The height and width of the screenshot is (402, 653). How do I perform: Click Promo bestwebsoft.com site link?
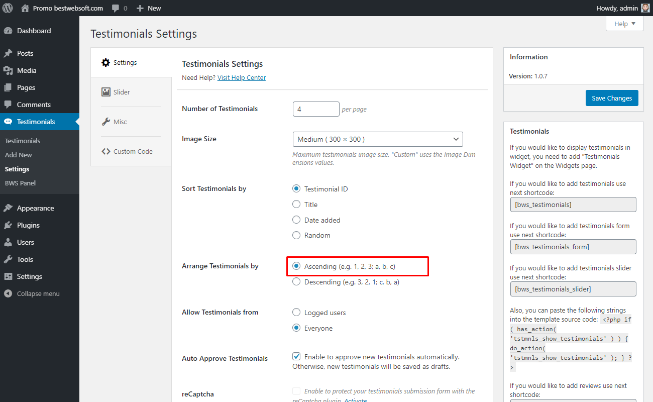click(62, 8)
